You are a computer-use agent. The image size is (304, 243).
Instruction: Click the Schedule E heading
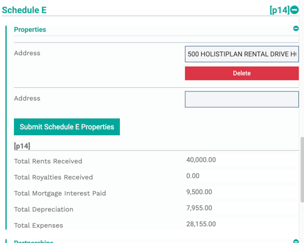coord(24,10)
